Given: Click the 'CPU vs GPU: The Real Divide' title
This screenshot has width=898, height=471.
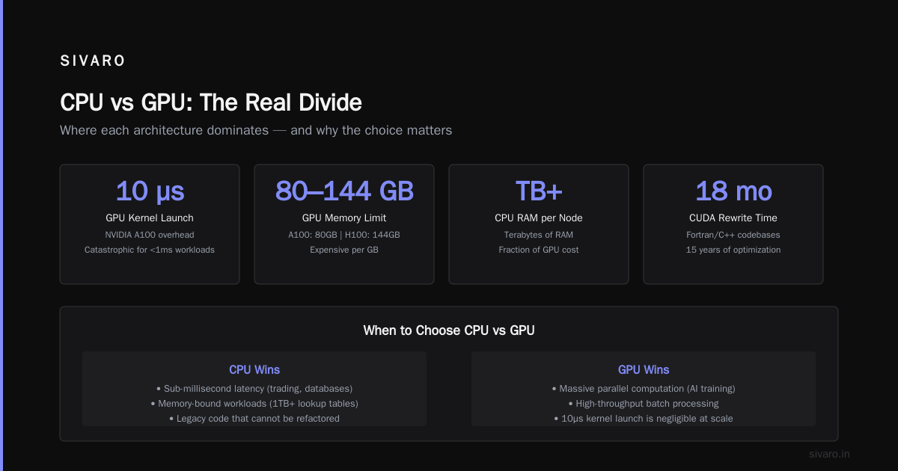Looking at the screenshot, I should (211, 102).
